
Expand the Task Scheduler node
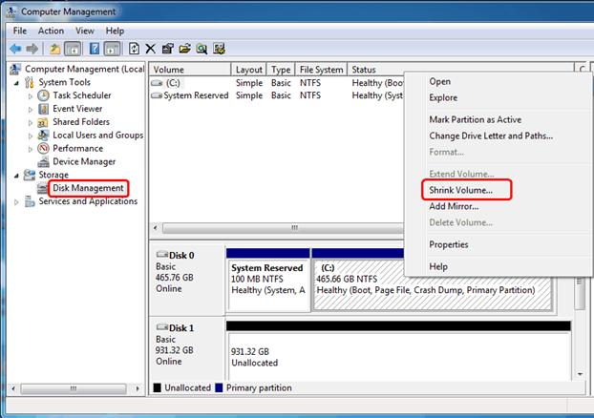[x=31, y=96]
